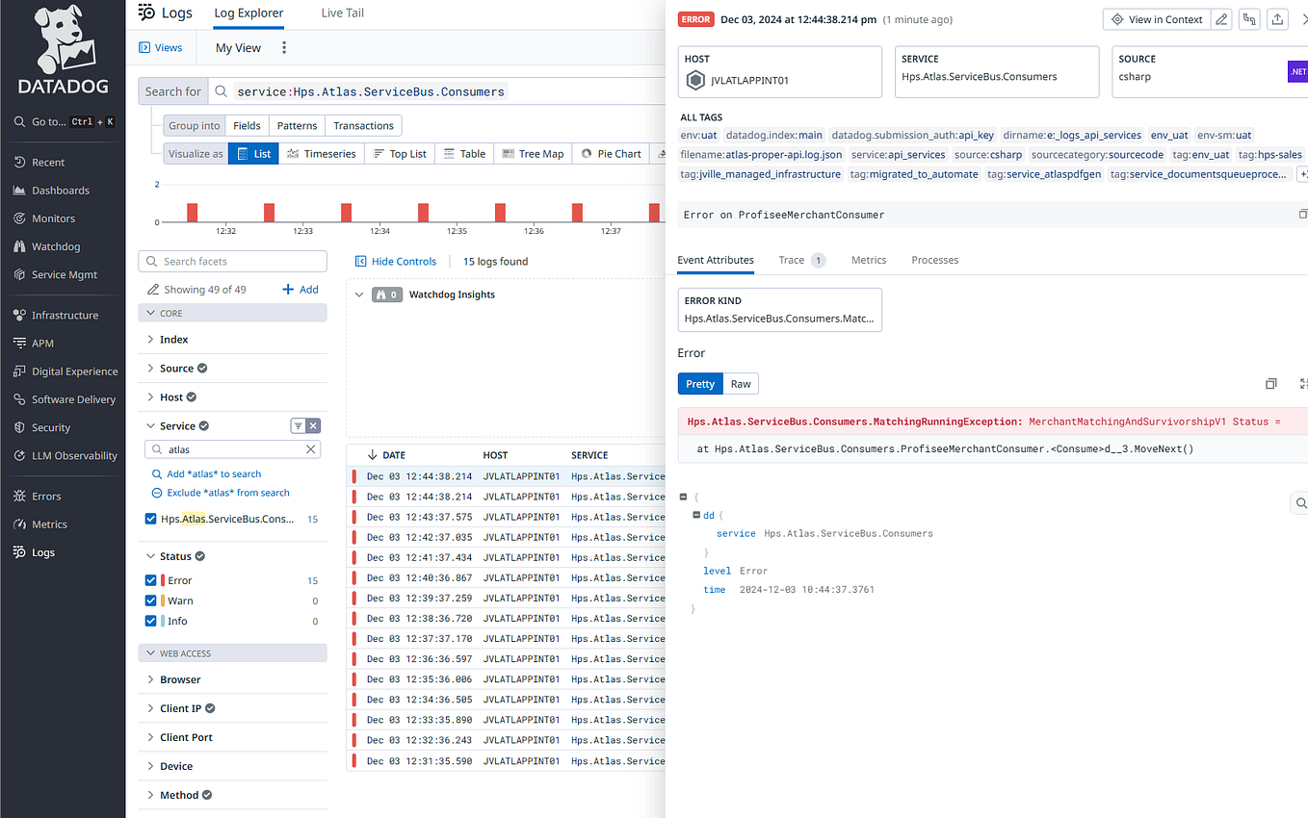
Task: Uncheck the Warn status filter
Action: point(150,600)
